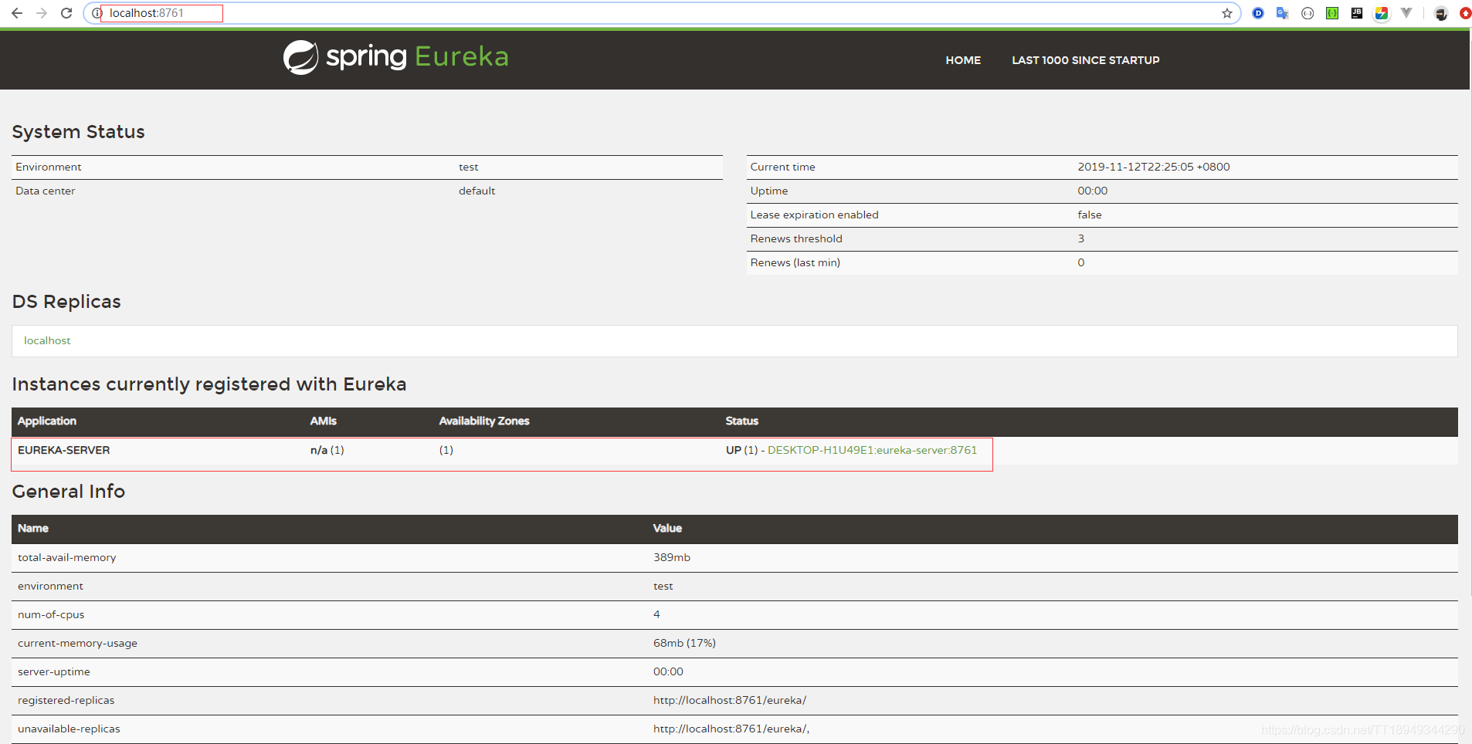Click the Value column header in General Info
This screenshot has width=1472, height=744.
click(x=667, y=528)
